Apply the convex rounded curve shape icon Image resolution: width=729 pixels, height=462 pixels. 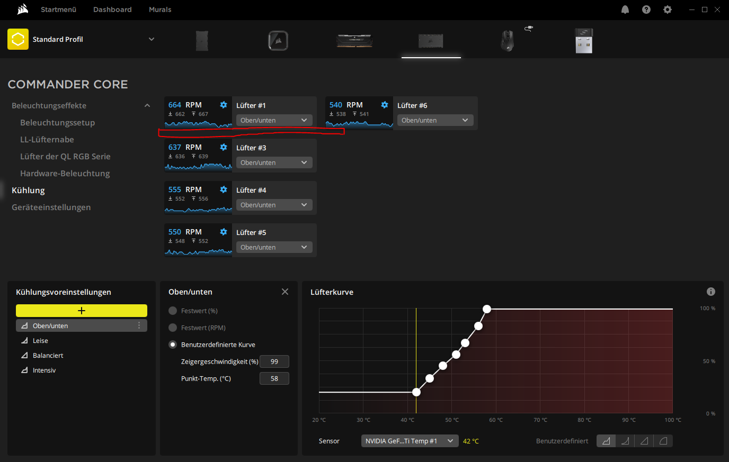[663, 441]
